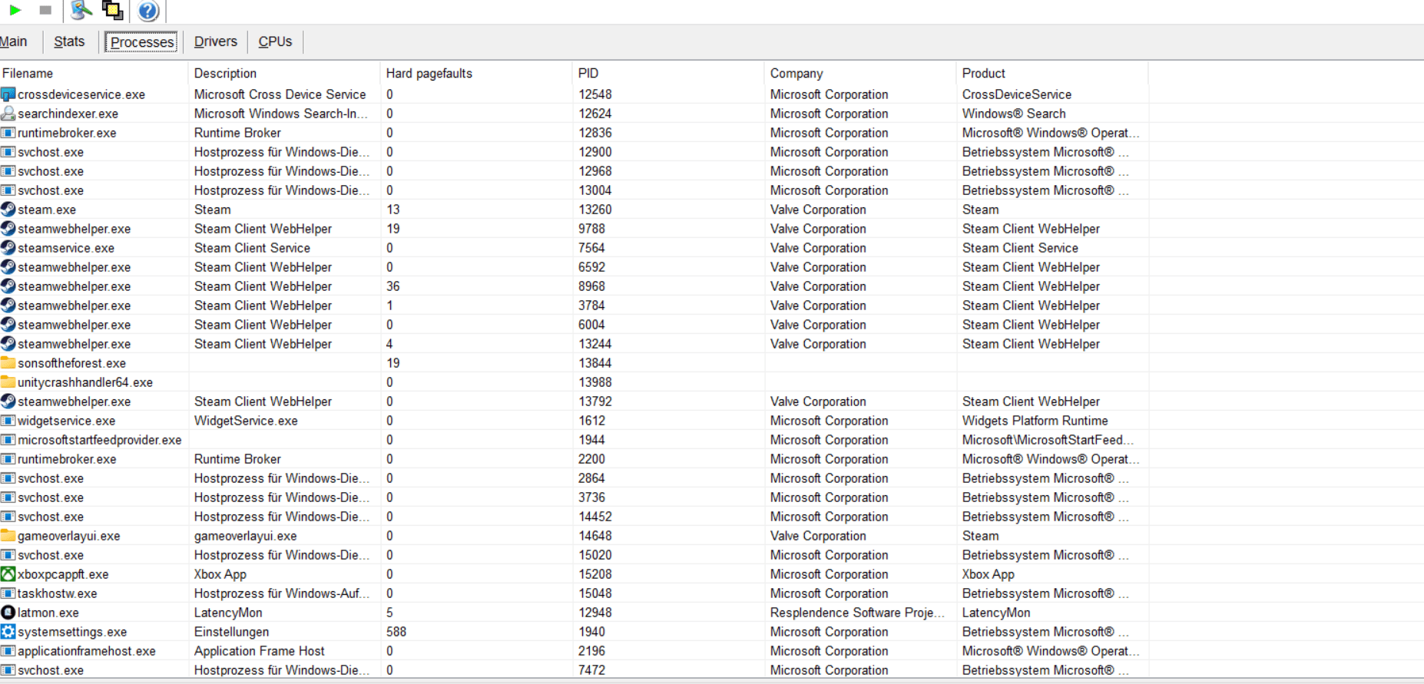Click the PID value 13260
1424x684 pixels.
point(595,210)
